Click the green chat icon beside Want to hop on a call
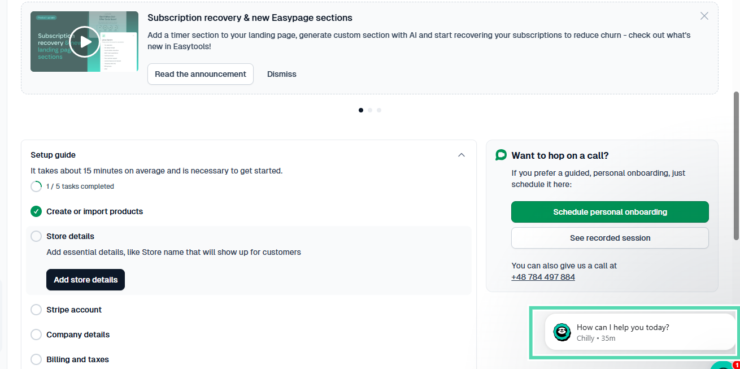Image resolution: width=740 pixels, height=369 pixels. coord(501,155)
